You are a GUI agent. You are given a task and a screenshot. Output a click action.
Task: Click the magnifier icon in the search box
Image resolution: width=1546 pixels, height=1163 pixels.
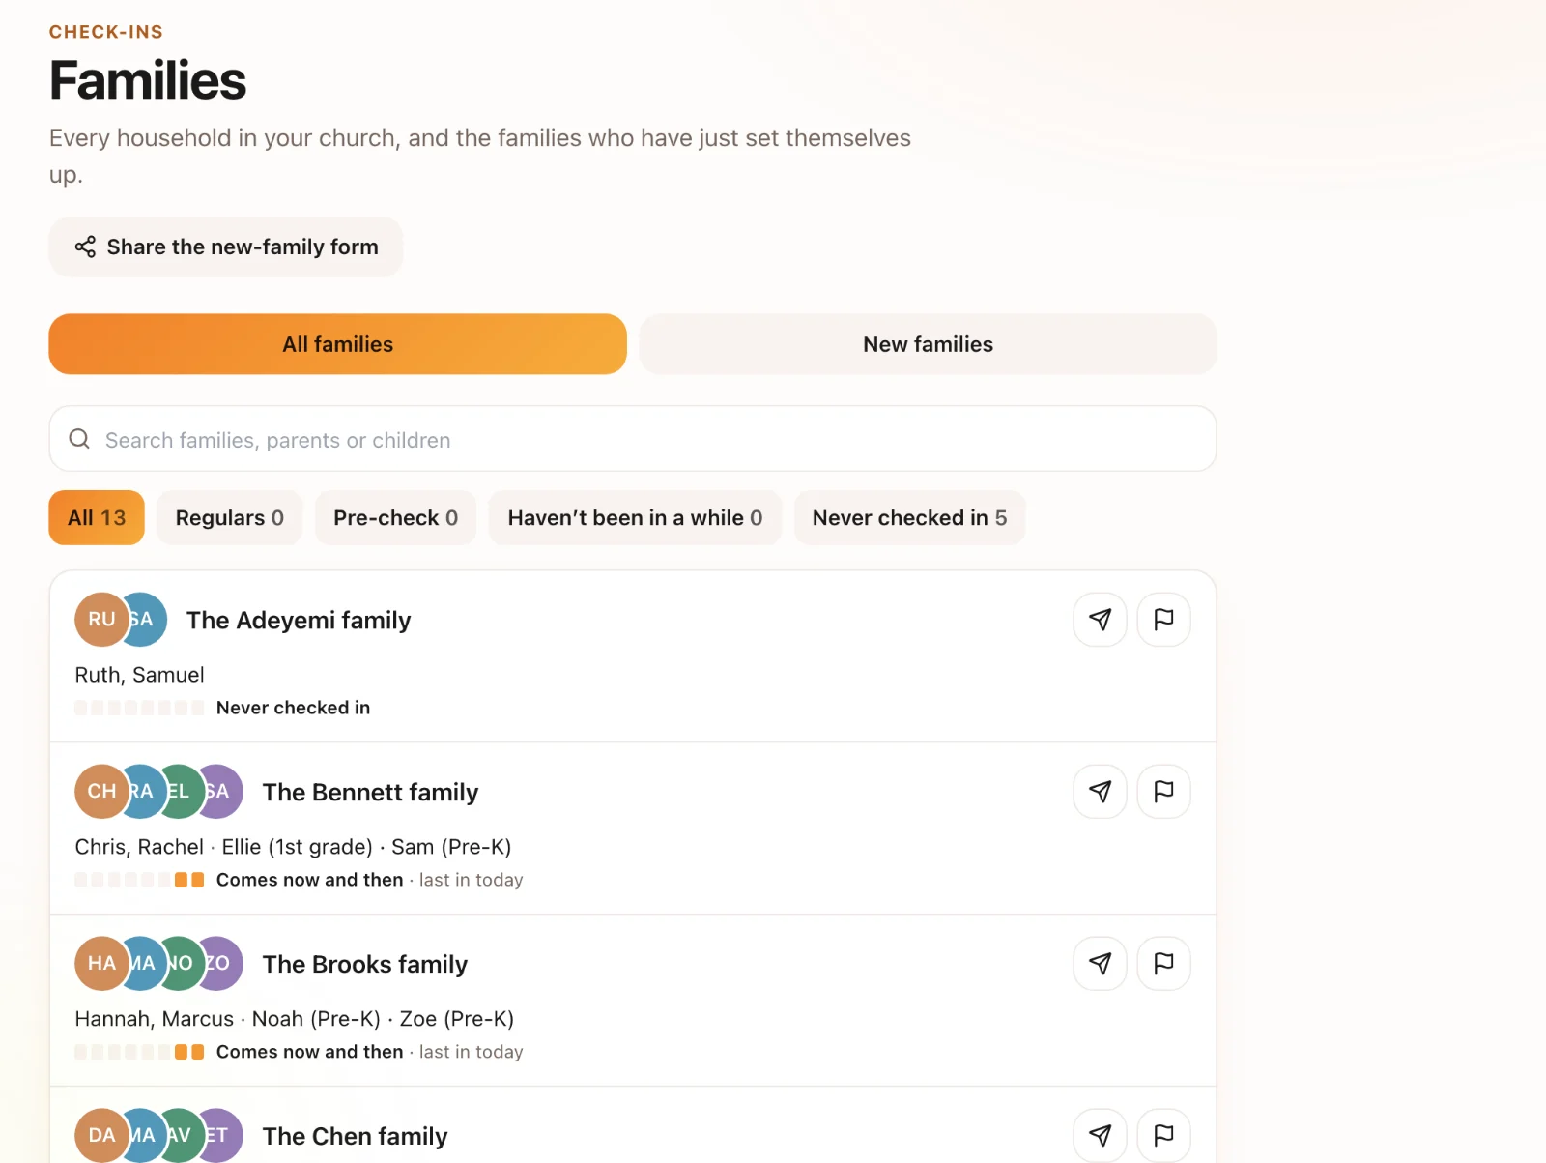tap(79, 439)
